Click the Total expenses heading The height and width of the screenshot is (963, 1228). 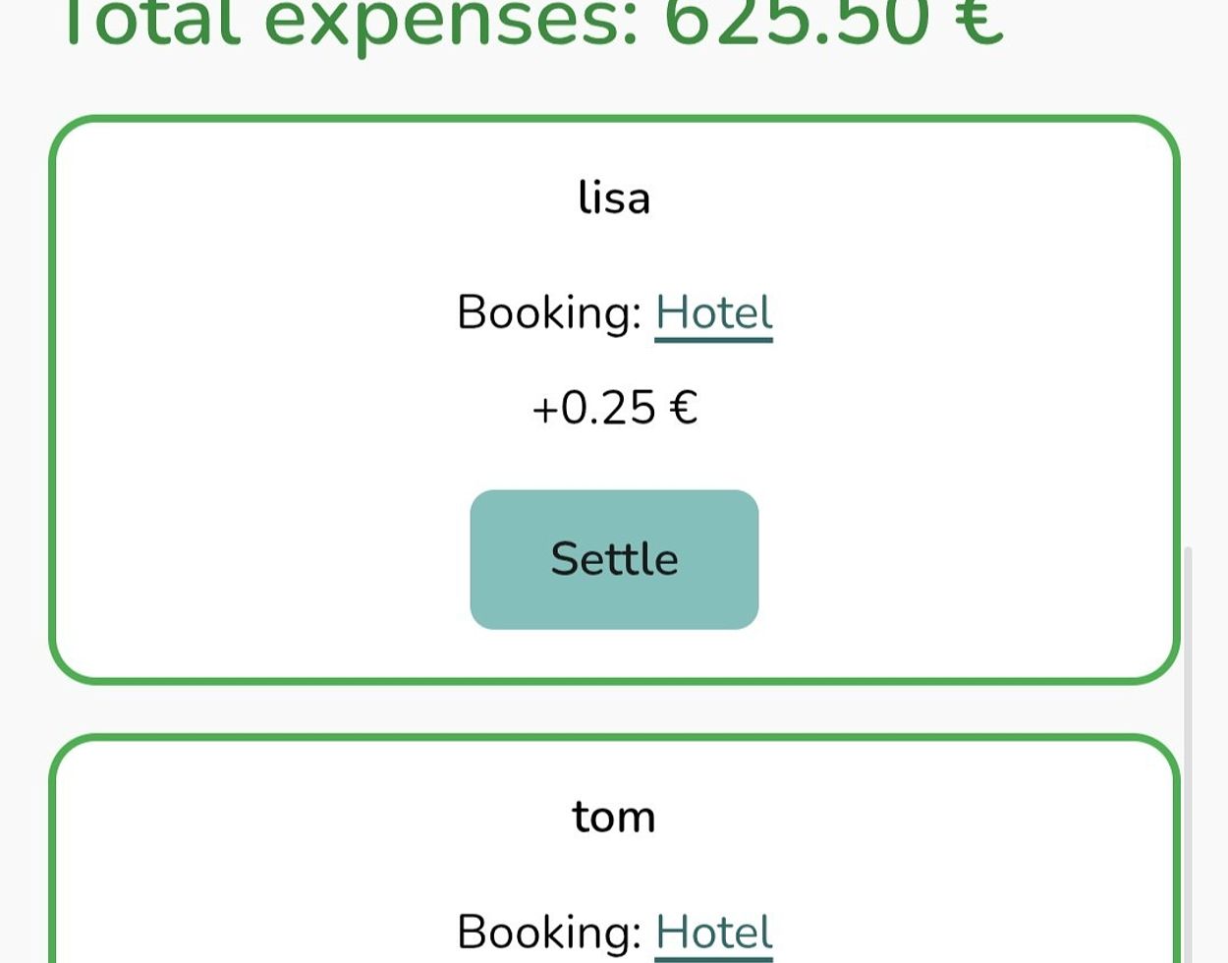point(530,22)
